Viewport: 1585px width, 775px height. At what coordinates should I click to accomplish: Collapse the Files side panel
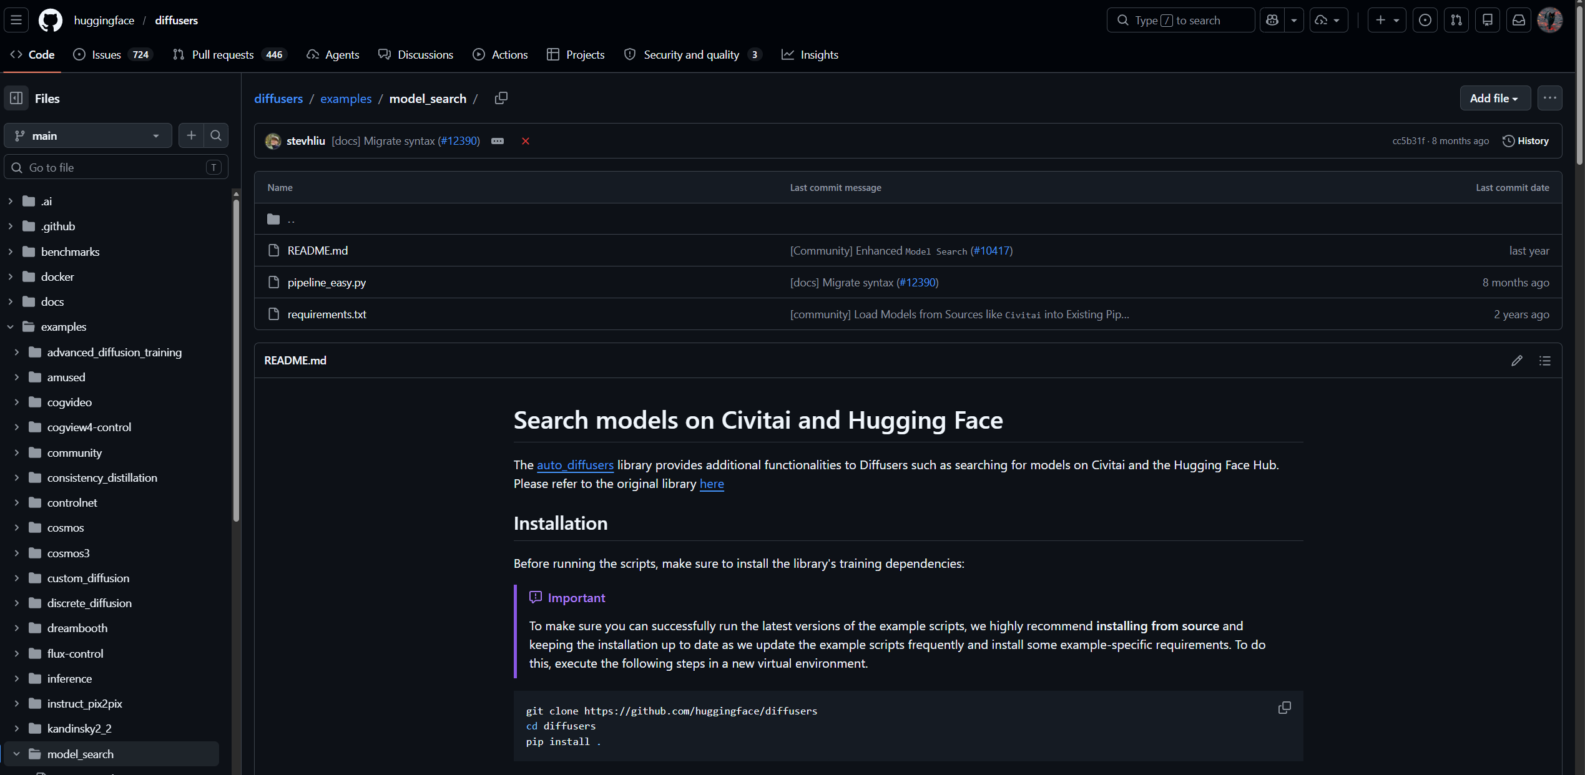point(16,98)
